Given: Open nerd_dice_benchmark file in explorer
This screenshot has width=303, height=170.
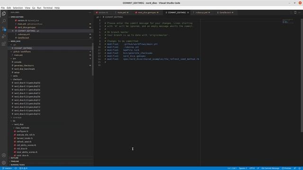Looking at the screenshot, I should (x=24, y=69).
